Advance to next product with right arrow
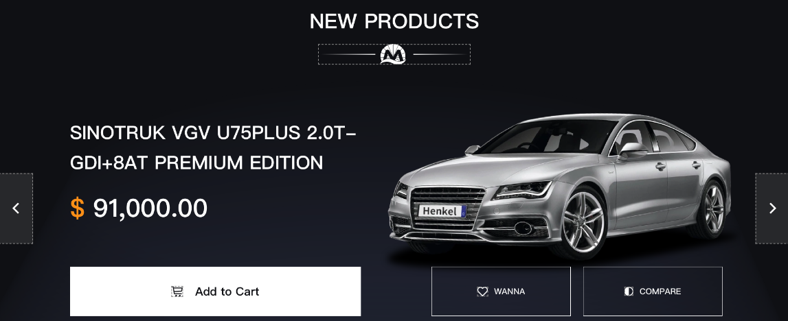The height and width of the screenshot is (321, 788). 772,209
